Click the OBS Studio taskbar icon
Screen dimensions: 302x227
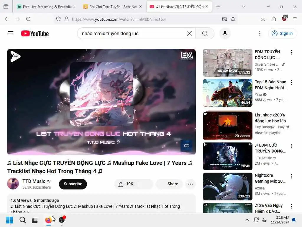pos(62,220)
